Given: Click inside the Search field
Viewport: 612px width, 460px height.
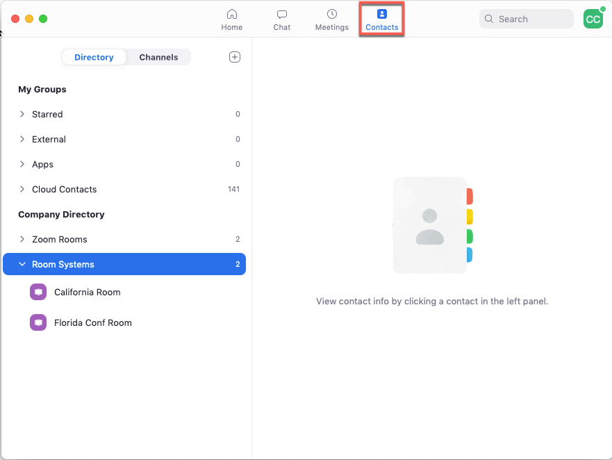Looking at the screenshot, I should [x=526, y=19].
